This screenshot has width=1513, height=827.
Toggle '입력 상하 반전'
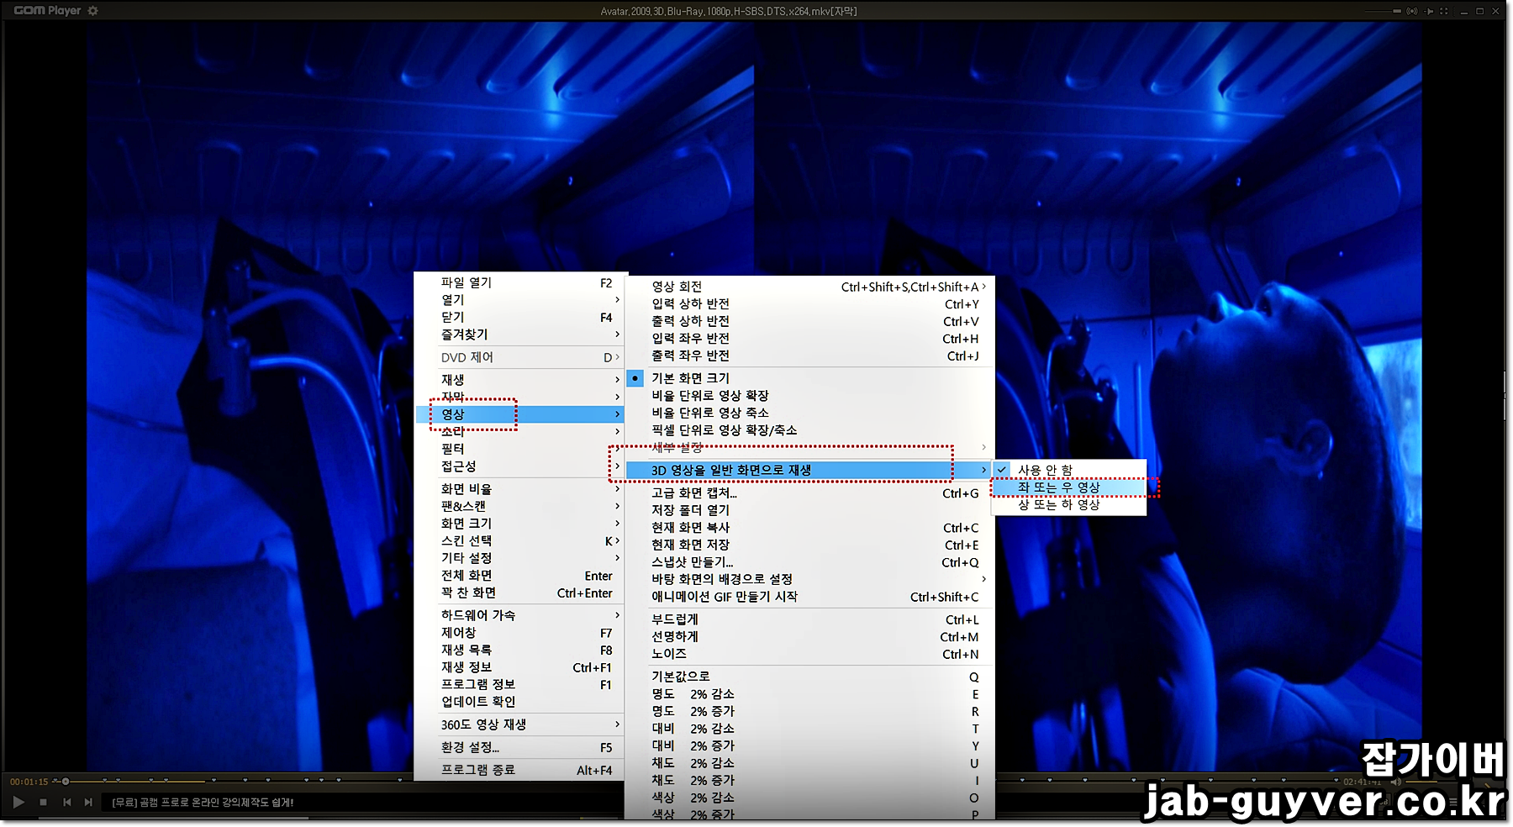pyautogui.click(x=809, y=303)
